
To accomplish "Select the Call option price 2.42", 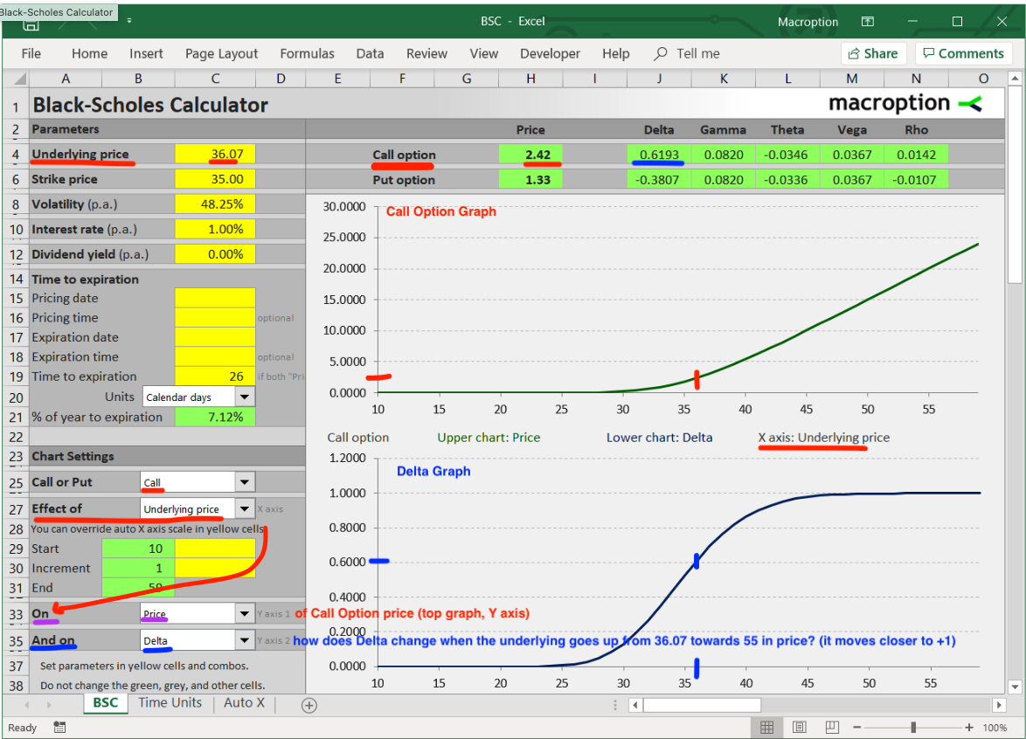I will pyautogui.click(x=530, y=155).
